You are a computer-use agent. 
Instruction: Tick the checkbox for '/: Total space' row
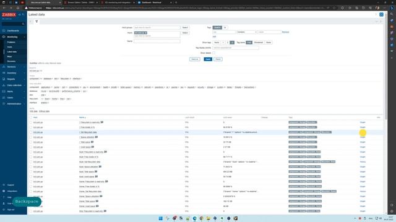[x=31, y=142]
